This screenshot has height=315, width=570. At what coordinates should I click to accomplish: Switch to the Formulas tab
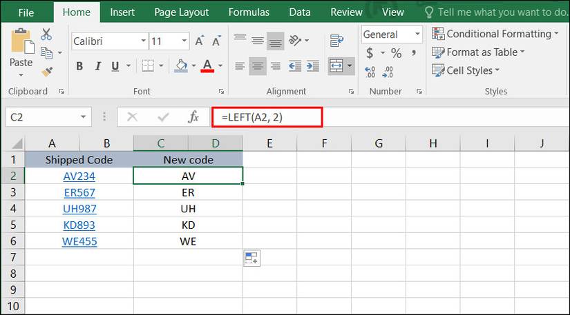click(249, 12)
